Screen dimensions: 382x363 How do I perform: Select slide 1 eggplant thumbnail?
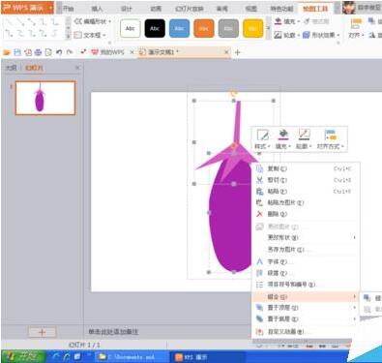[x=45, y=98]
